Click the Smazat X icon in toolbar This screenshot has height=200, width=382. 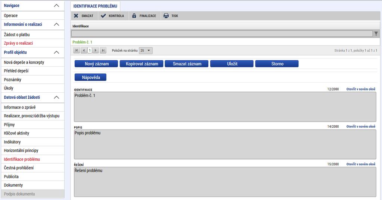click(x=76, y=16)
